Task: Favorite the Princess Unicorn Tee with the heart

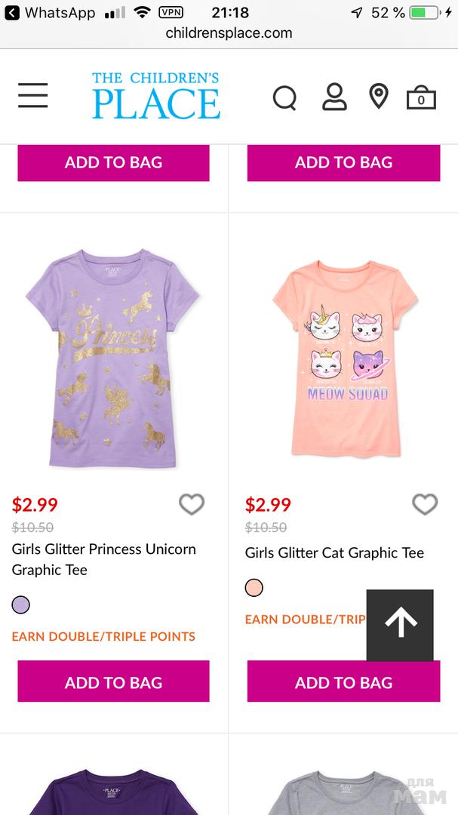Action: tap(192, 504)
